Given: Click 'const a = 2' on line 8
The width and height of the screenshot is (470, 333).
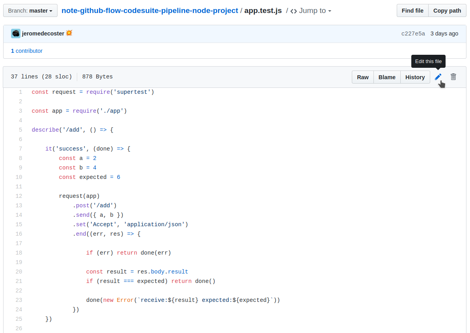Looking at the screenshot, I should point(78,158).
